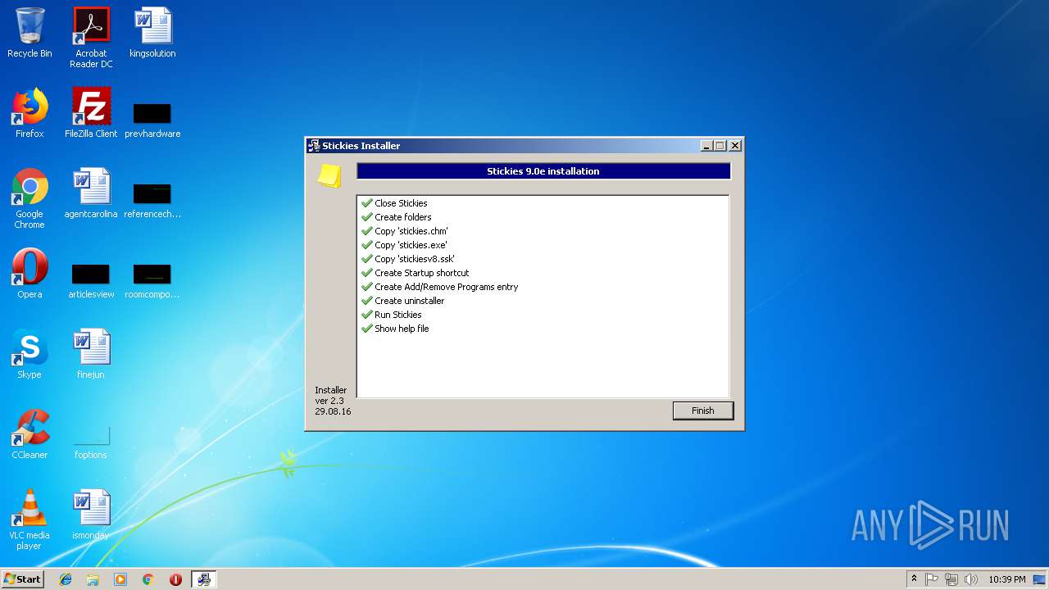
Task: Minimize the Stickies Installer window
Action: click(706, 146)
